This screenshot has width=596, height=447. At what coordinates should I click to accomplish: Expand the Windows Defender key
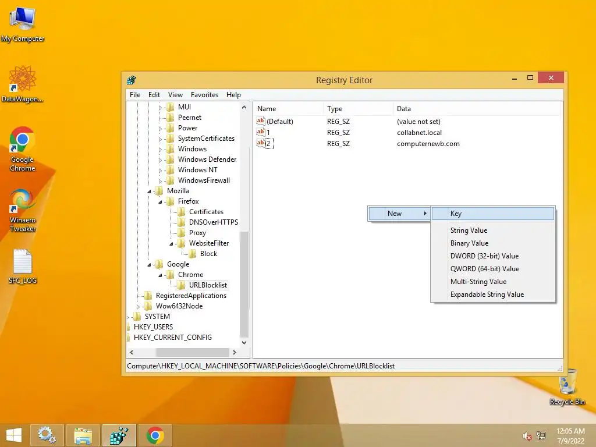click(161, 160)
